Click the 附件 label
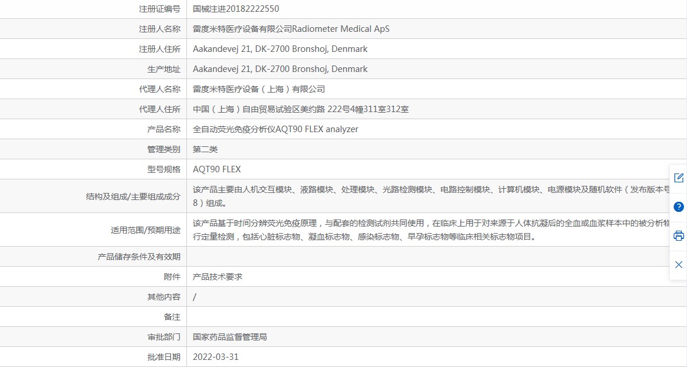 click(172, 277)
